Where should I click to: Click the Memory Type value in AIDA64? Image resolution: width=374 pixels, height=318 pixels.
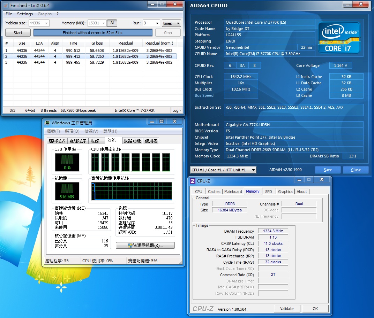click(x=294, y=150)
